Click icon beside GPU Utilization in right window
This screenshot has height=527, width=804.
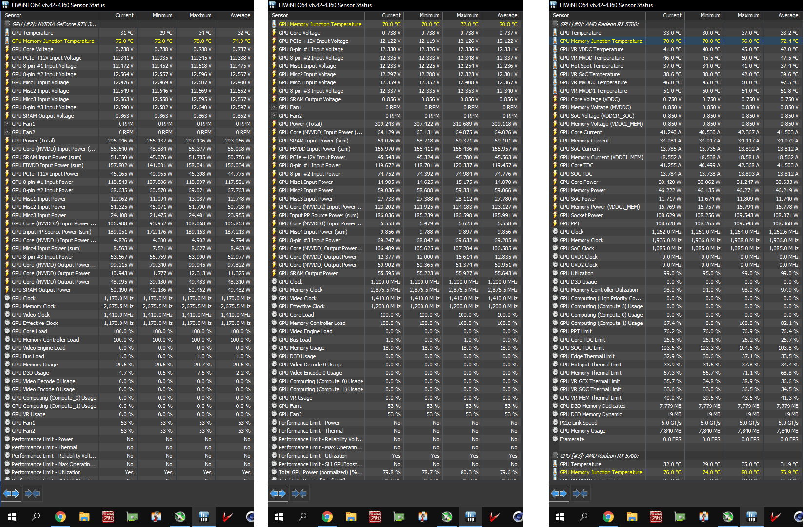click(x=555, y=273)
